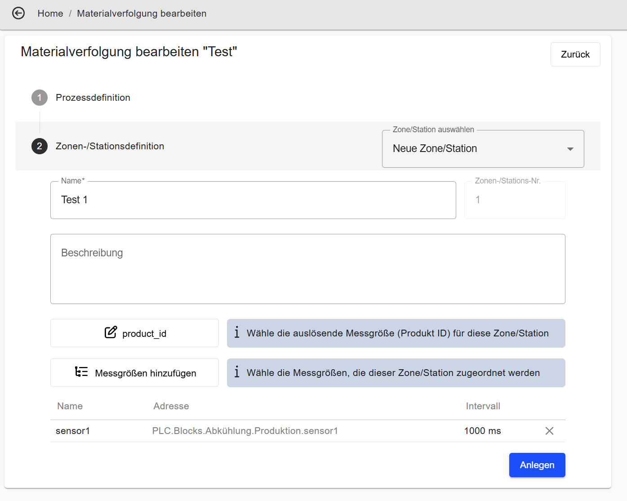Select step 2 number circle
The width and height of the screenshot is (627, 501).
tap(40, 146)
